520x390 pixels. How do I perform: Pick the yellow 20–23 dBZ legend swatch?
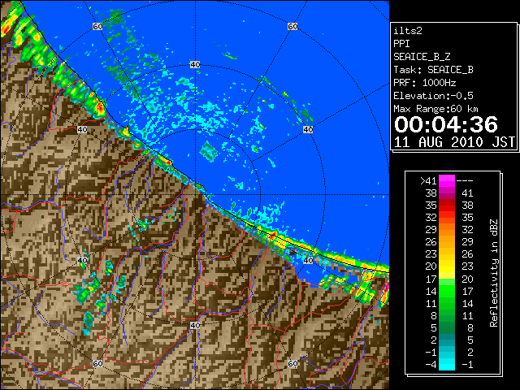(447, 266)
